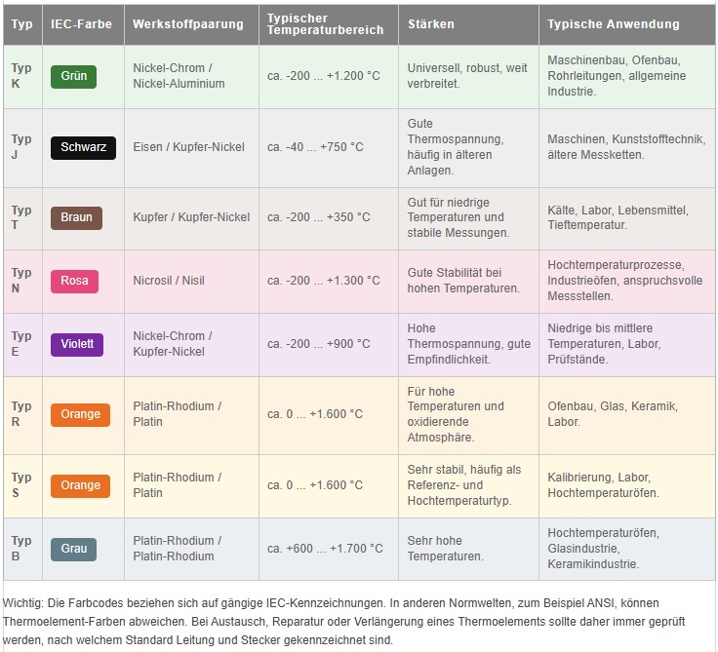Screen dimensions: 718x652
Task: Click the pink Rosa color badge
Action: pos(74,281)
